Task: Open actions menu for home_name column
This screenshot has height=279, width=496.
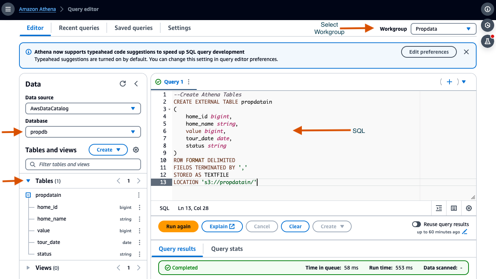Action: coord(140,219)
